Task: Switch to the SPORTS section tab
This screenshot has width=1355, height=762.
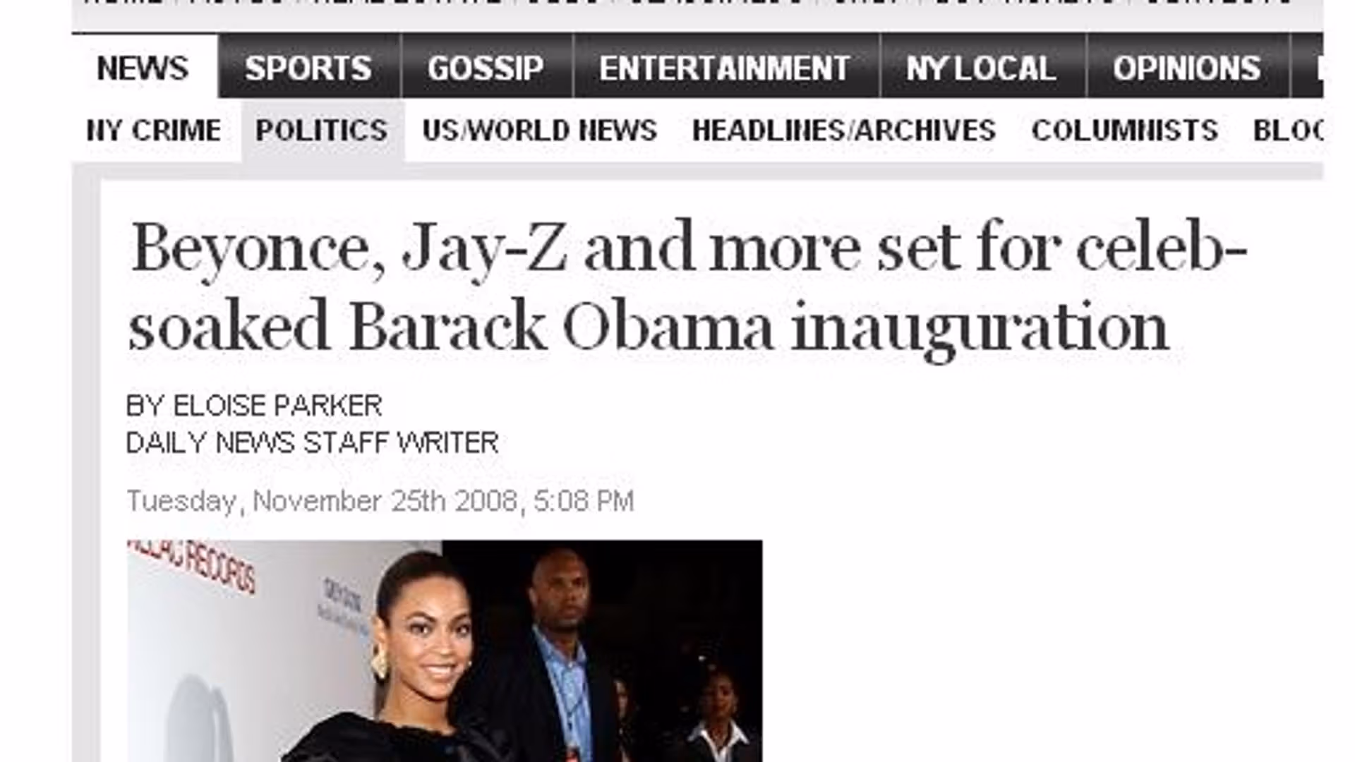Action: click(x=309, y=68)
